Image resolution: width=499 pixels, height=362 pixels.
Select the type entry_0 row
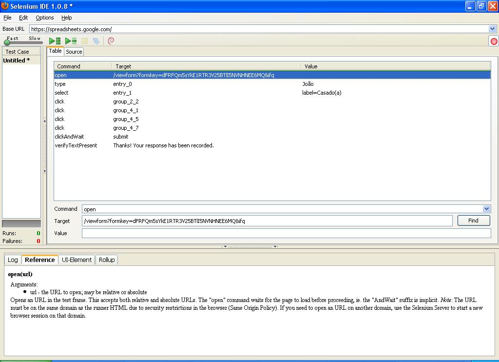tap(272, 84)
